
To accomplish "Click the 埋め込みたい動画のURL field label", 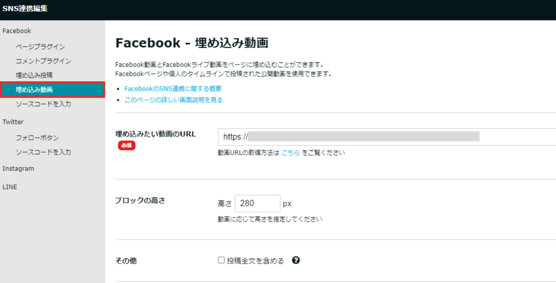I will (156, 134).
